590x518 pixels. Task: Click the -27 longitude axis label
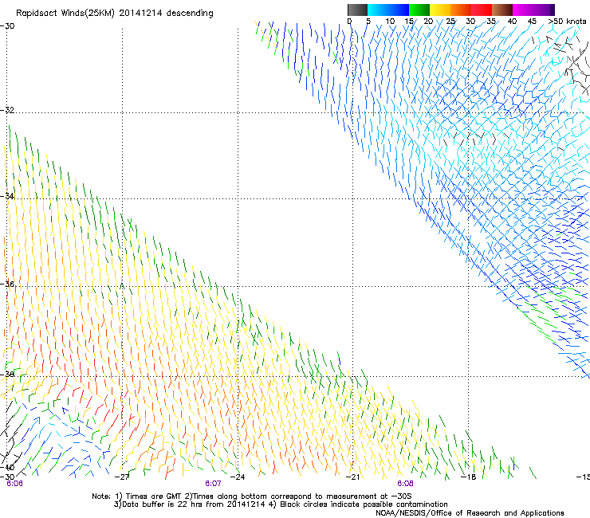[121, 477]
